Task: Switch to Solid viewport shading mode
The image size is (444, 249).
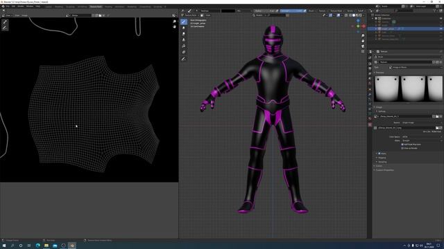Action: 354,15
